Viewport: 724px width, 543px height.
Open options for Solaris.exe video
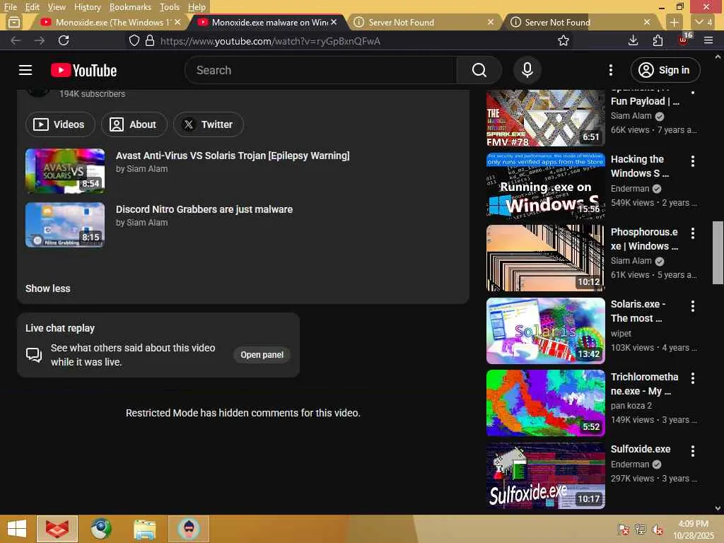[x=693, y=305]
